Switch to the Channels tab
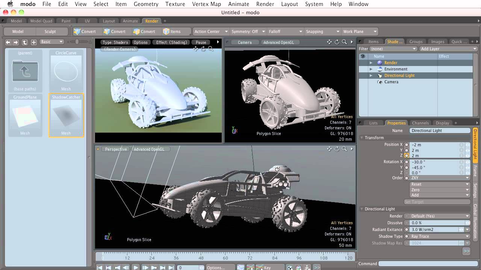This screenshot has width=481, height=270. point(420,123)
